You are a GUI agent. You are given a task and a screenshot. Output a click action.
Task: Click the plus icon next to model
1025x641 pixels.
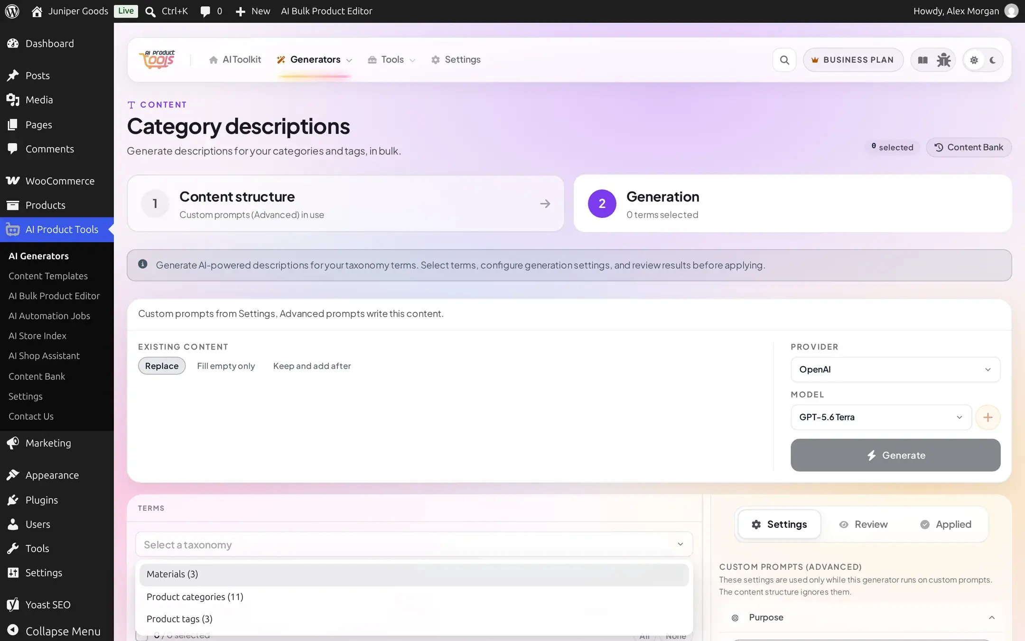(988, 417)
